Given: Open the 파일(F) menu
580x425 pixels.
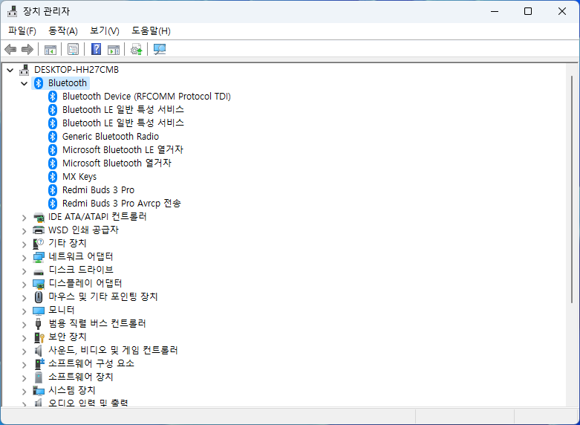Looking at the screenshot, I should pyautogui.click(x=22, y=31).
